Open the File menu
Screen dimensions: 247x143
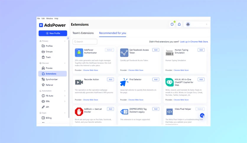[x=39, y=18]
